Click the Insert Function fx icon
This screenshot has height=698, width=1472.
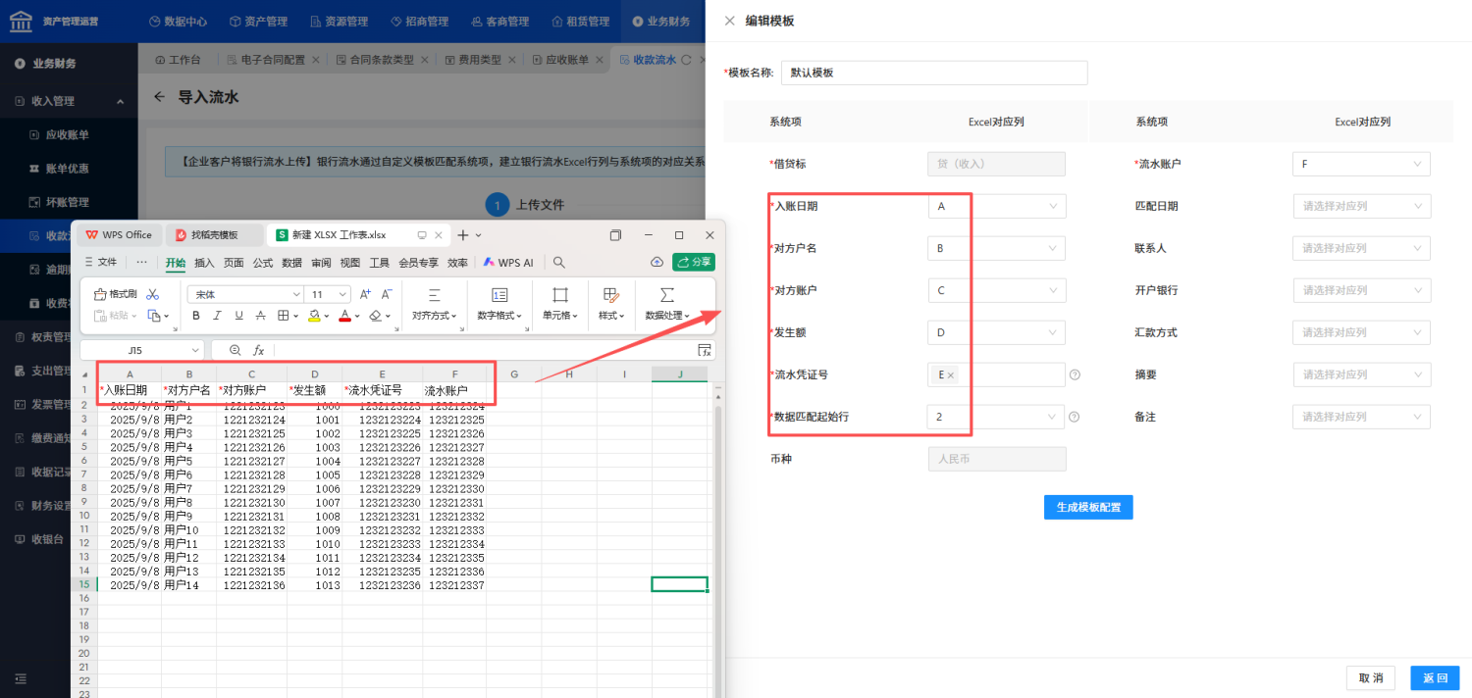259,350
